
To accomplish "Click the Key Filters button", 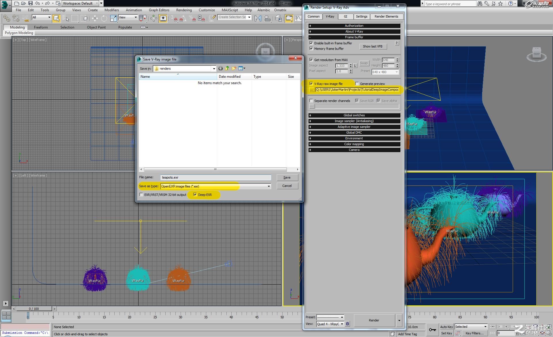I will point(474,333).
